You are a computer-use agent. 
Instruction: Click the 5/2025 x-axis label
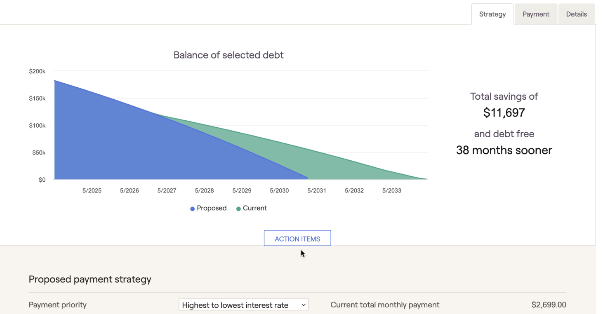(x=92, y=191)
